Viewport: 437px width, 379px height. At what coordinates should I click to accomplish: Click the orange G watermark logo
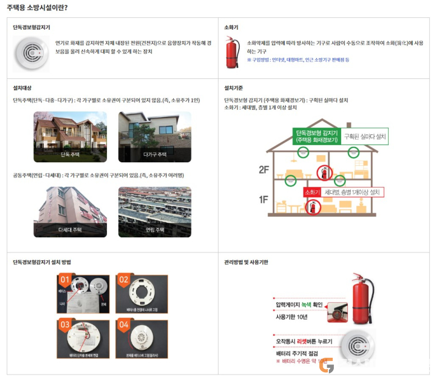click(327, 365)
